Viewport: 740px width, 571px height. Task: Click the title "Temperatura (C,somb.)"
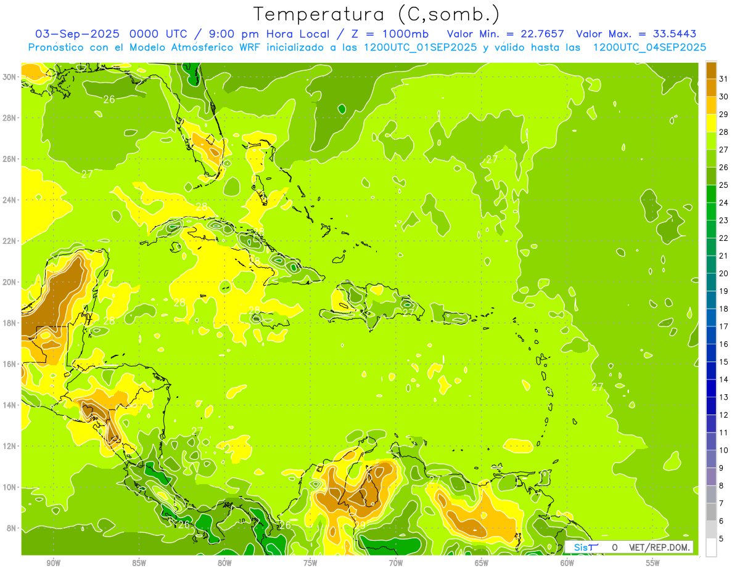(376, 14)
